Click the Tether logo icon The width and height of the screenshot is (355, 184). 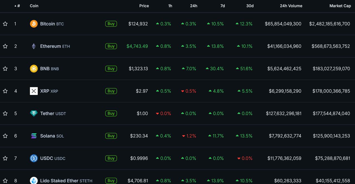coord(34,113)
